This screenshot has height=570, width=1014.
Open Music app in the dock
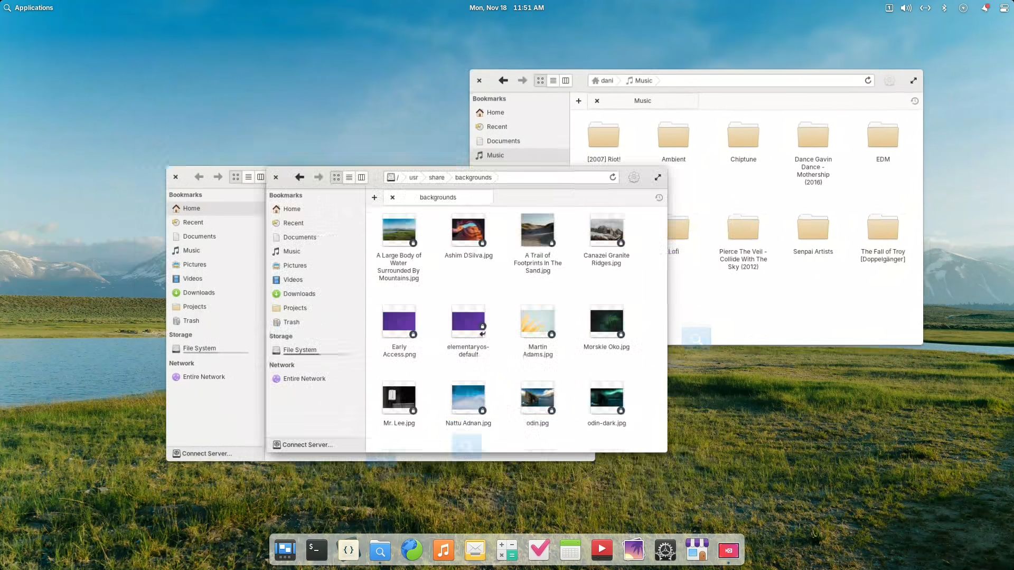(x=444, y=550)
